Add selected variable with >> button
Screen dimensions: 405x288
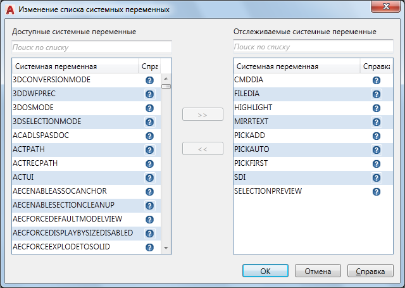(202, 115)
